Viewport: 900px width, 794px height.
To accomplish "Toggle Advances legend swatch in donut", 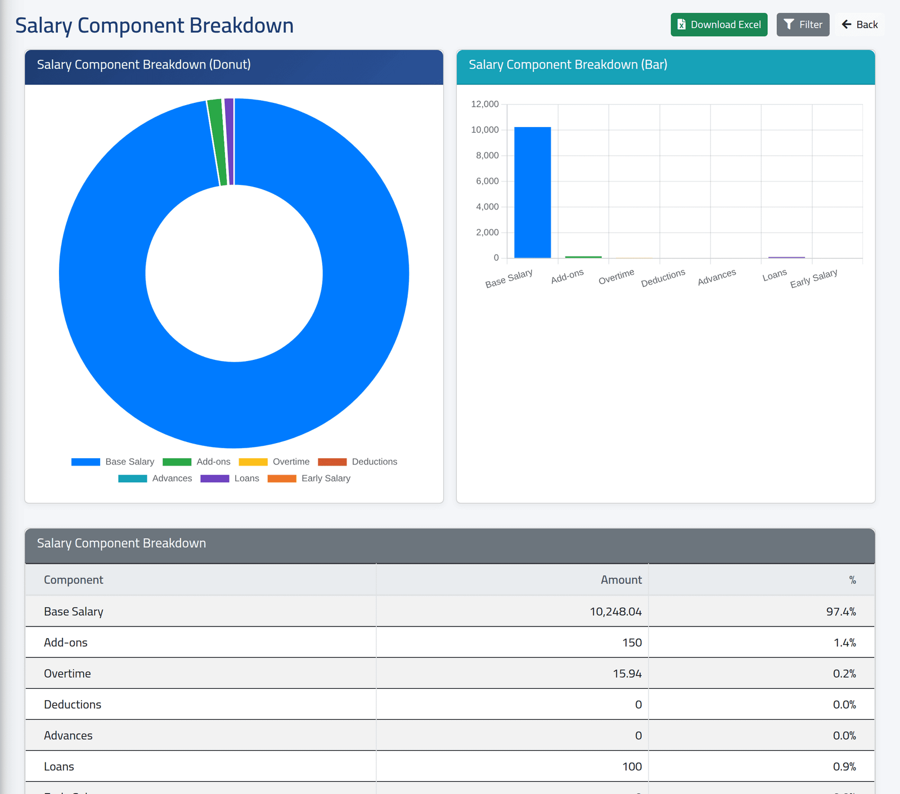I will click(132, 479).
